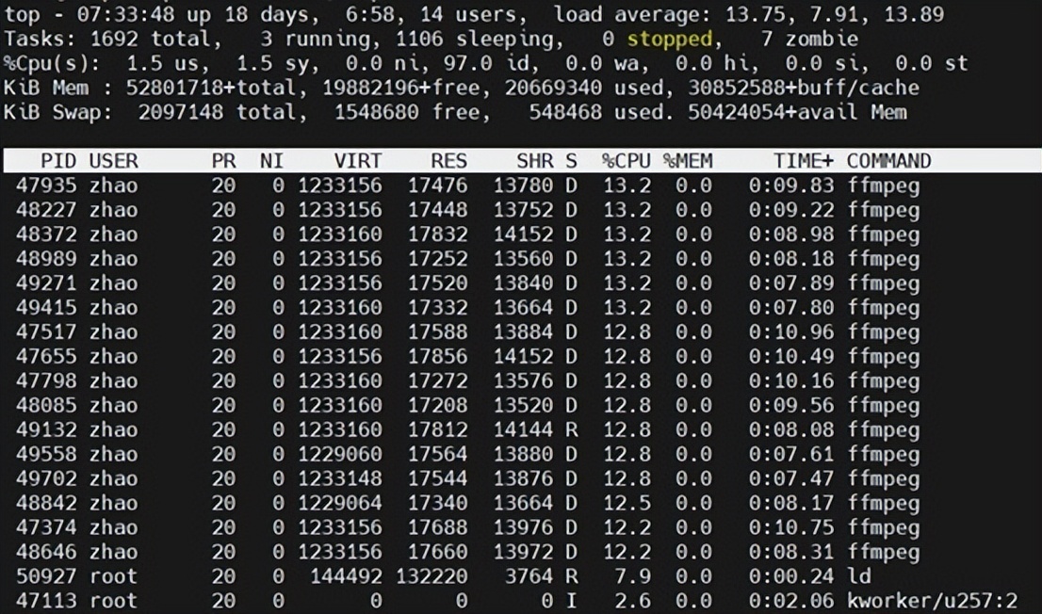The height and width of the screenshot is (614, 1042).
Task: Select PID 50927 owned by root
Action: tap(46, 576)
